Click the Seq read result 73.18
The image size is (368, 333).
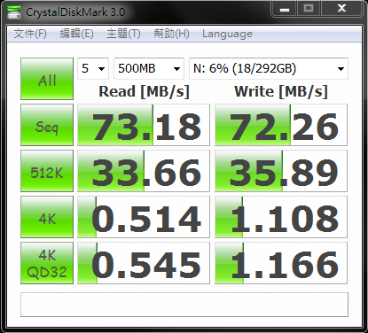point(144,125)
